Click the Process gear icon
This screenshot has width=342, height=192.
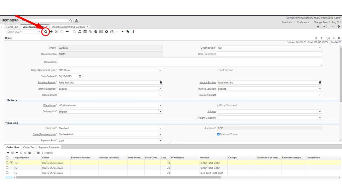[x=106, y=32]
